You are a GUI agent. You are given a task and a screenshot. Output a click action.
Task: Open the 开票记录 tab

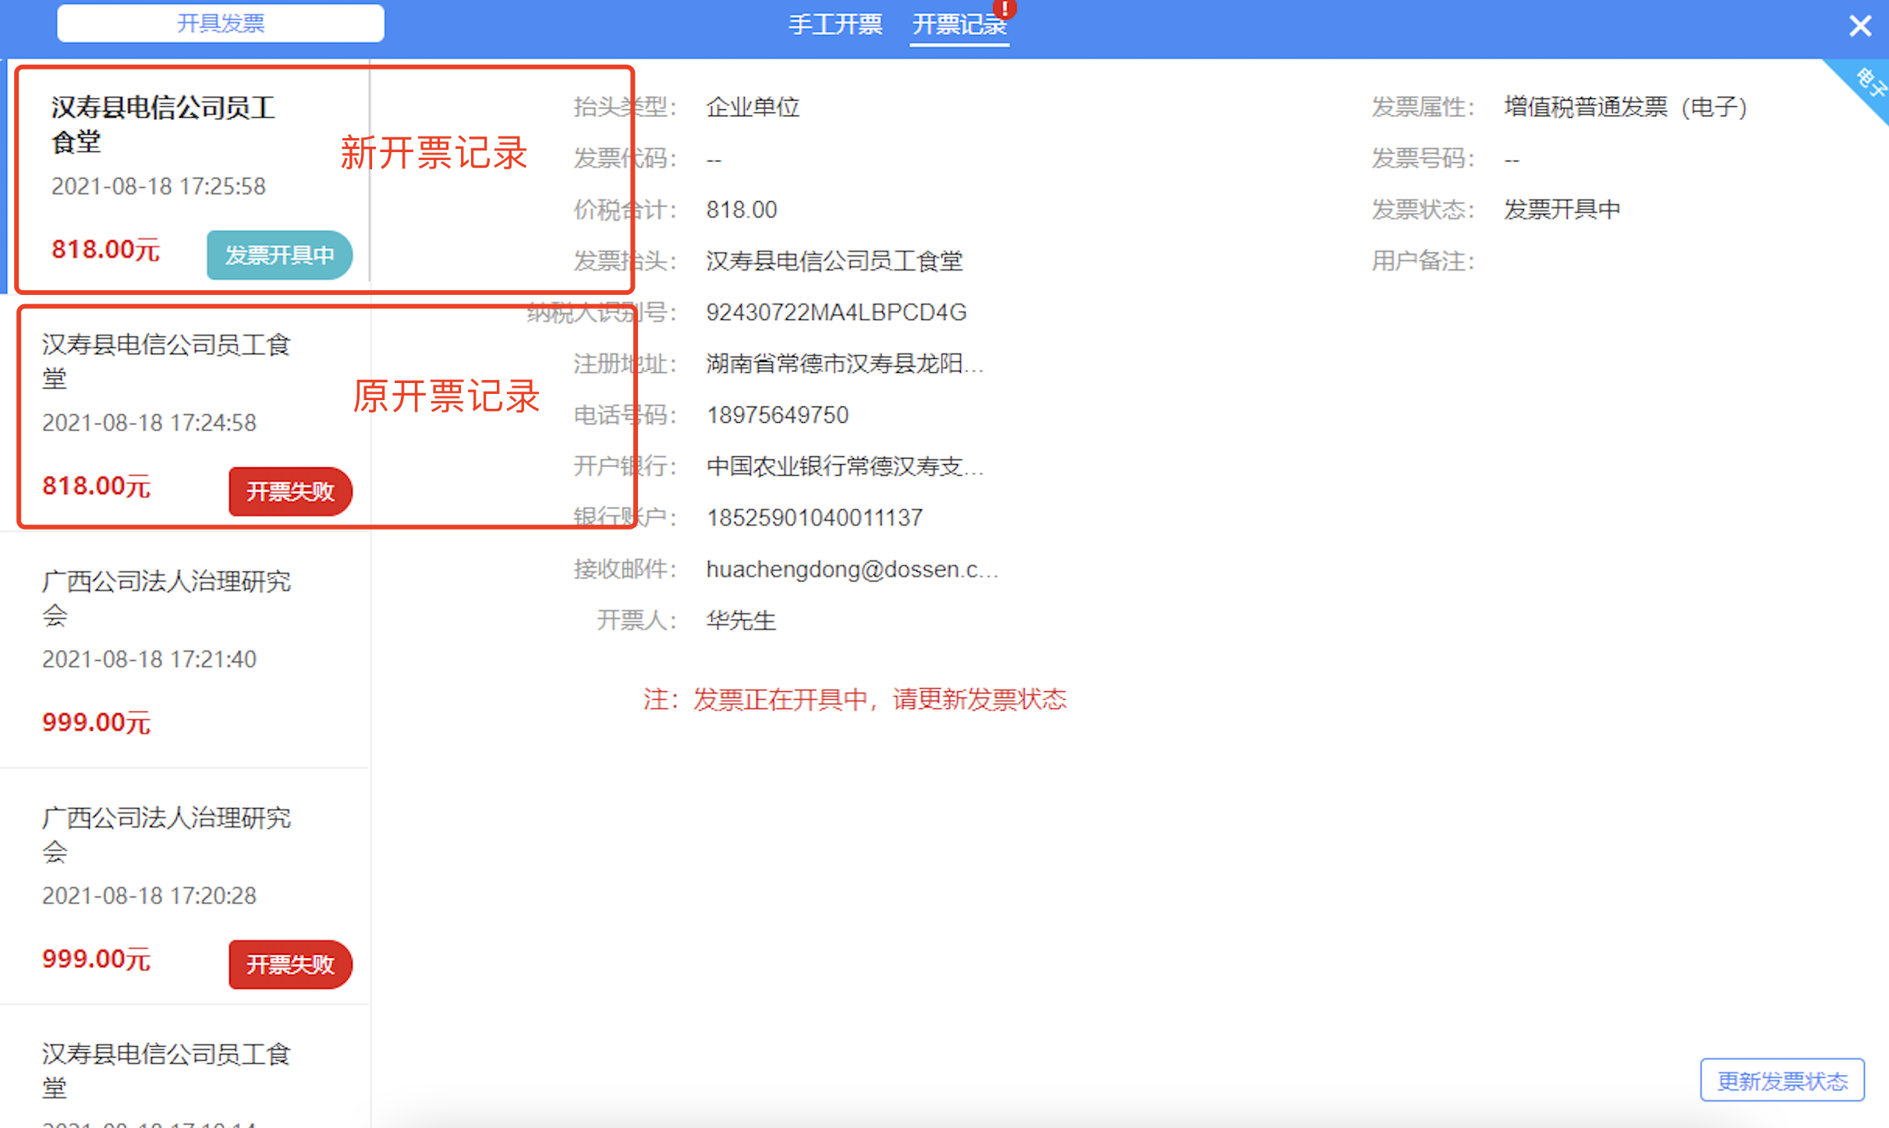(x=959, y=25)
